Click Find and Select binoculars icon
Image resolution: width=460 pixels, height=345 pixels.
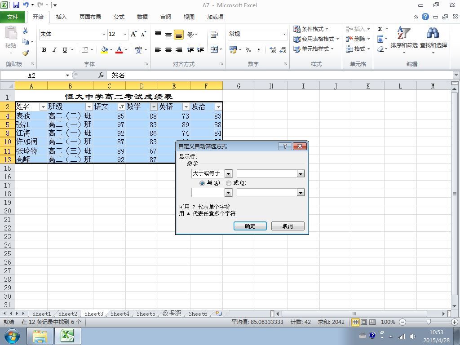433,33
